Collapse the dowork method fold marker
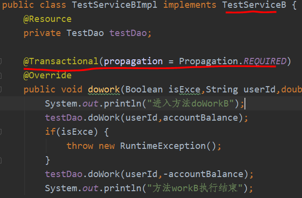This screenshot has height=198, width=302. [1, 90]
